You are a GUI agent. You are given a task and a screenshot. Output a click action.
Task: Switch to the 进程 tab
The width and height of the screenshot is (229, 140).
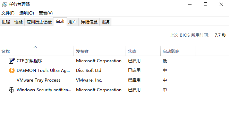pos(6,22)
